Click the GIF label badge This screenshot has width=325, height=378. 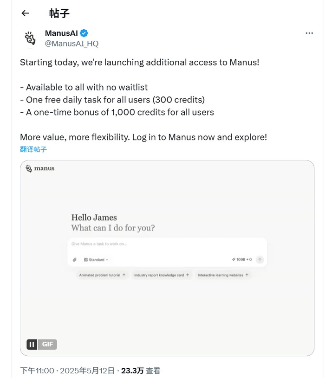(x=47, y=344)
